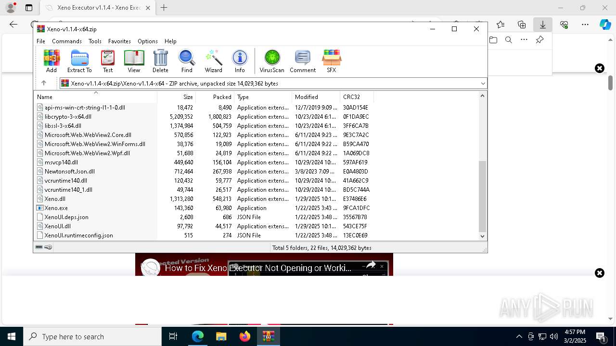Open downloads folder icon in panel

(x=493, y=40)
